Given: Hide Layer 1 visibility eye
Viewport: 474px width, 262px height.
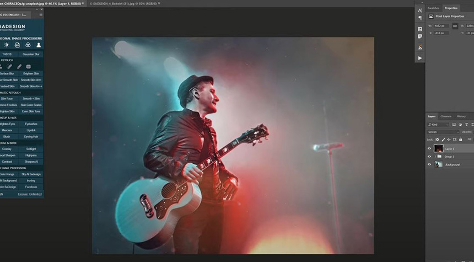Looking at the screenshot, I should click(429, 148).
